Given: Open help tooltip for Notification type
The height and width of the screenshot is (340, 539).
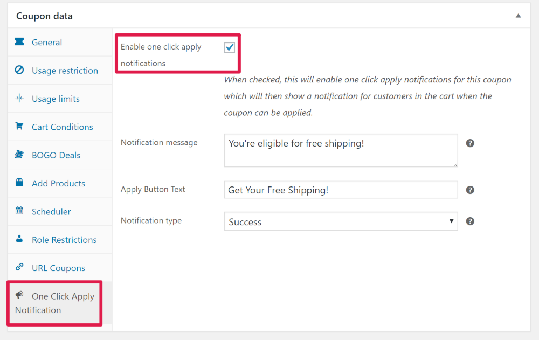Looking at the screenshot, I should 470,221.
